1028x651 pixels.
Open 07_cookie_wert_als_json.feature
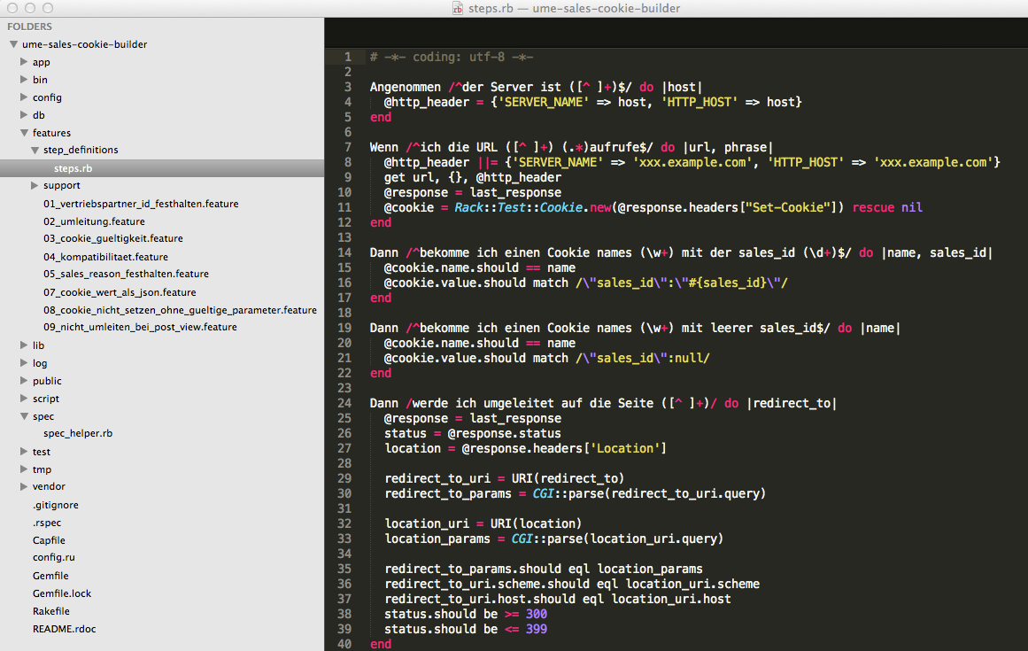(x=120, y=292)
